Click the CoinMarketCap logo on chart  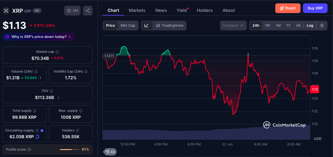tap(284, 125)
